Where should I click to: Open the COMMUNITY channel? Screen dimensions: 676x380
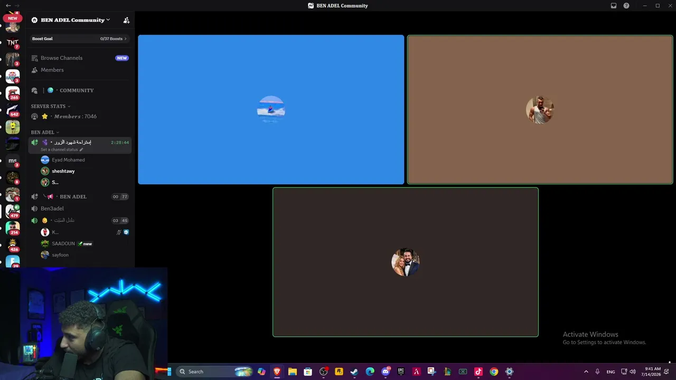point(79,90)
